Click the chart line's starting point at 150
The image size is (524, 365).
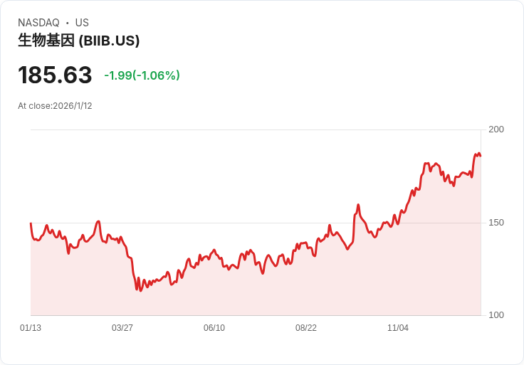click(x=31, y=223)
